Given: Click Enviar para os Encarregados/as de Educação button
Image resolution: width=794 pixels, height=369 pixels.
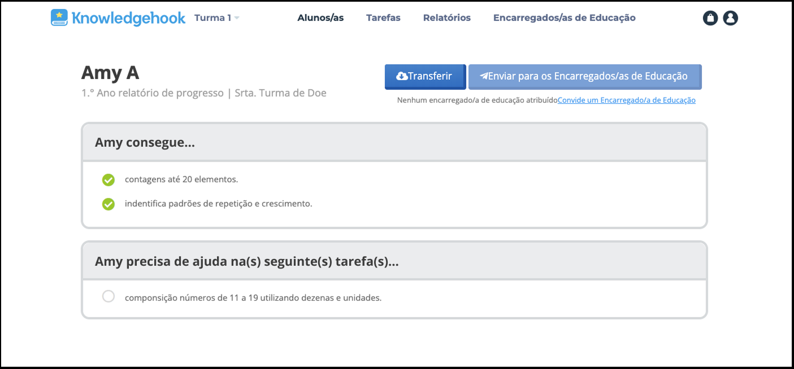Looking at the screenshot, I should pyautogui.click(x=585, y=77).
